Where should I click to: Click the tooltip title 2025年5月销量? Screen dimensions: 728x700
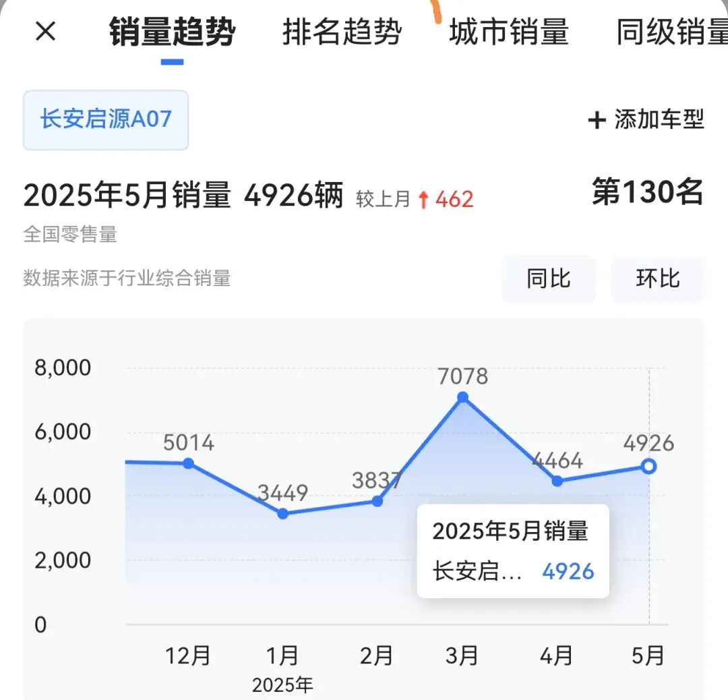[510, 531]
